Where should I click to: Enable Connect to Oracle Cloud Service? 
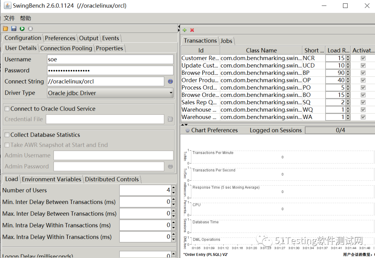(7, 109)
